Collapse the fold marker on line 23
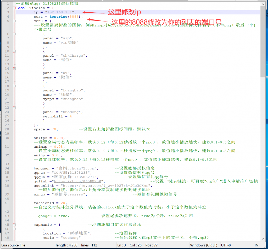The width and height of the screenshot is (268, 249). point(14,108)
